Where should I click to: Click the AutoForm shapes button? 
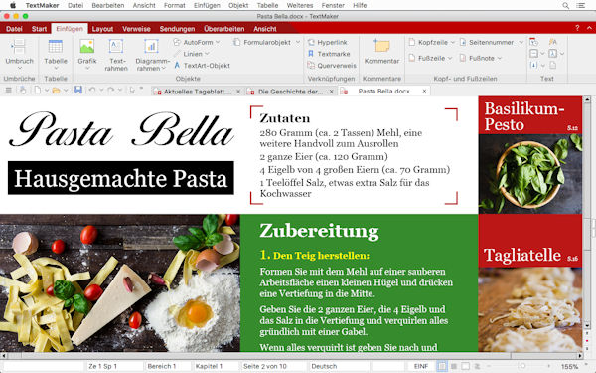(193, 42)
